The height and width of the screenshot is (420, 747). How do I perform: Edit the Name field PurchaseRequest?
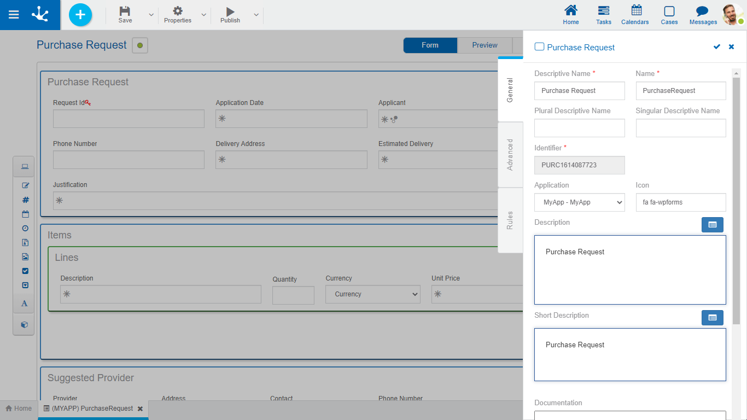(681, 91)
